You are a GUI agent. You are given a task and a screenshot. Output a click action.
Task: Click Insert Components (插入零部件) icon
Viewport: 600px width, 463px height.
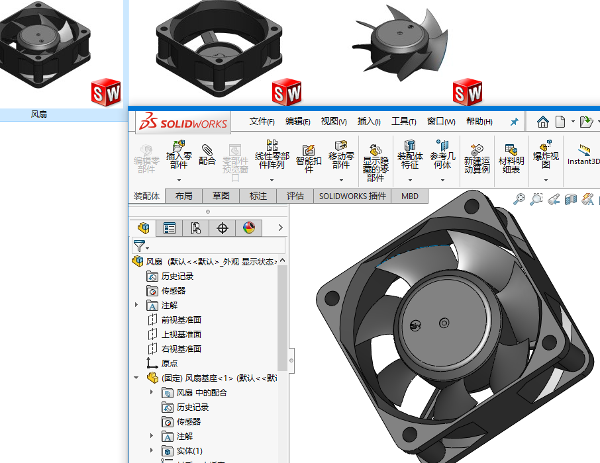click(179, 146)
